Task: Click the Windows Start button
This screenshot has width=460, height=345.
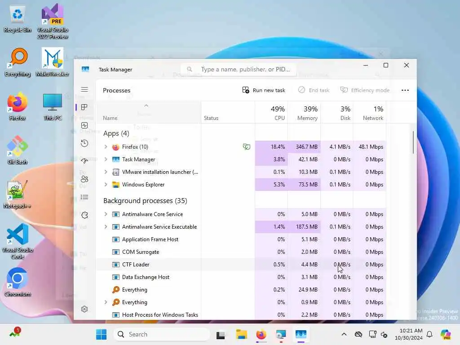Action: pos(101,334)
